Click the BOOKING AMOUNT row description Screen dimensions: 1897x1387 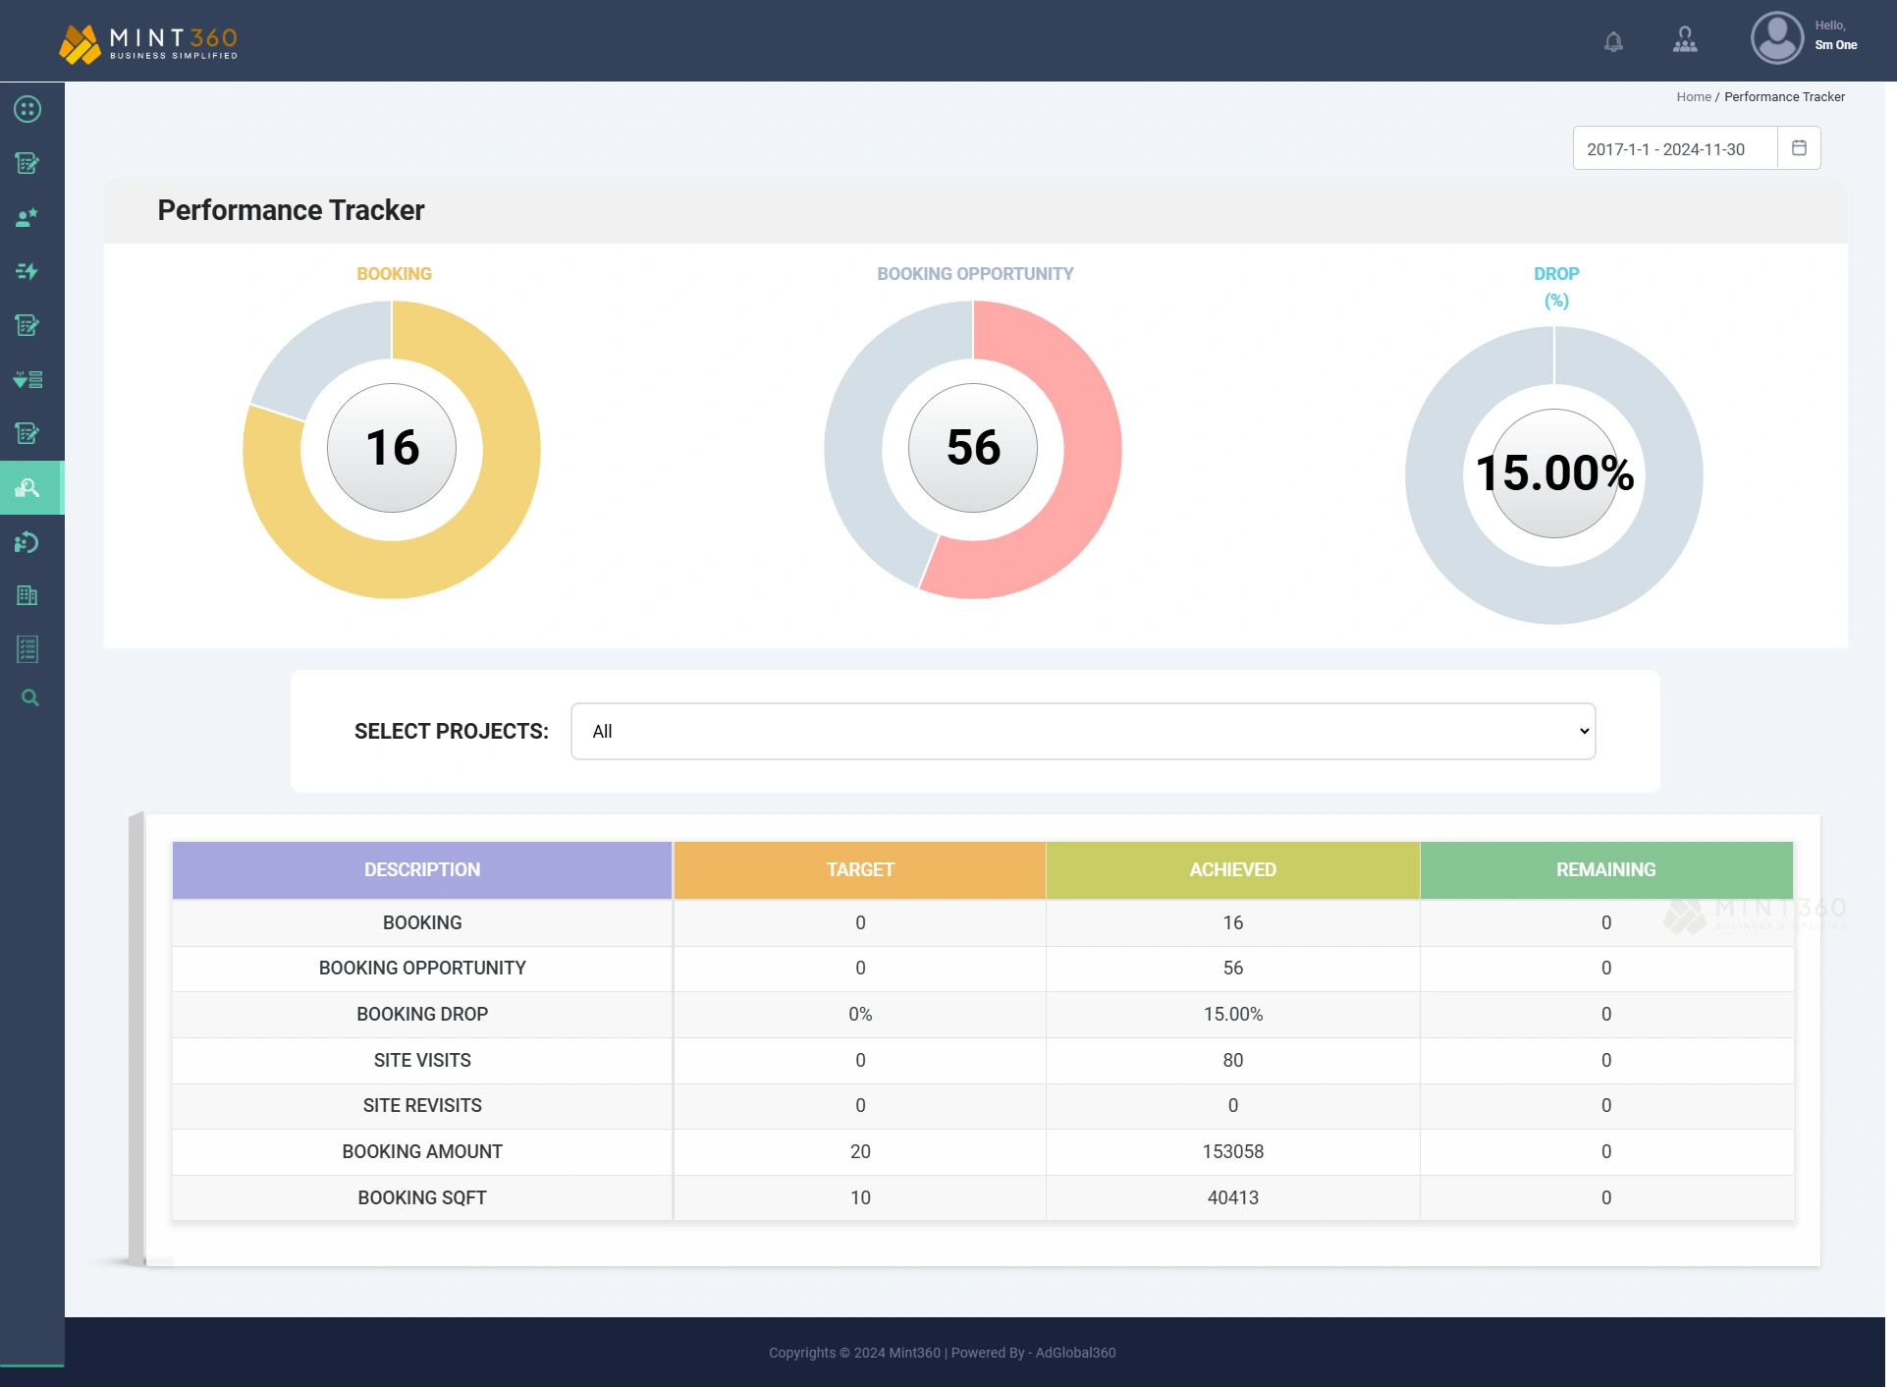click(422, 1151)
